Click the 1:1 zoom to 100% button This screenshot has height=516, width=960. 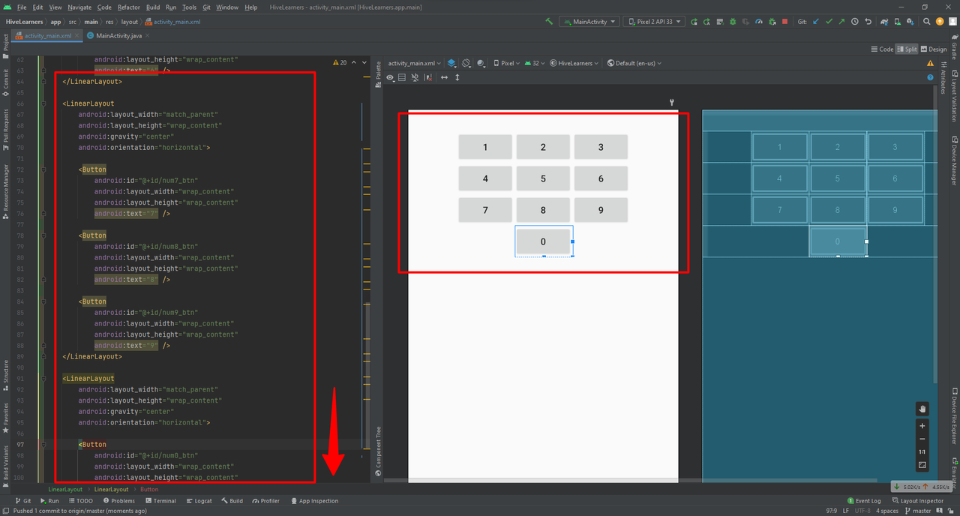pos(922,452)
